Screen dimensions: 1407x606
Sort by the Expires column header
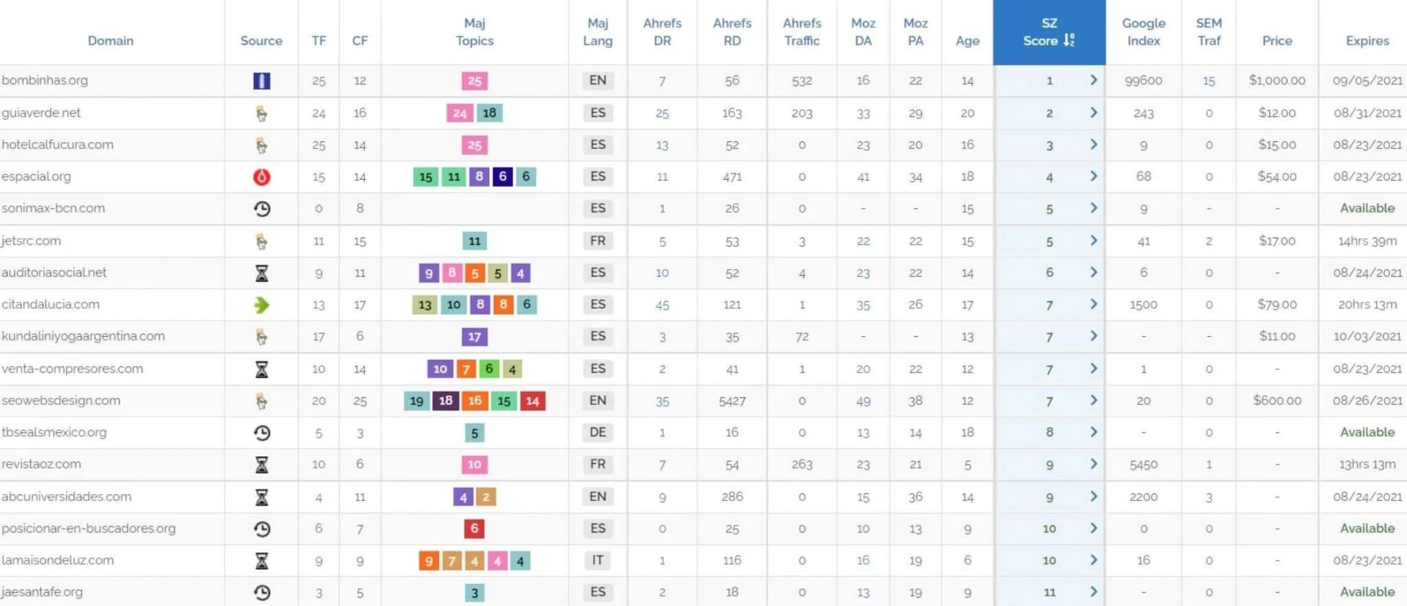tap(1366, 41)
